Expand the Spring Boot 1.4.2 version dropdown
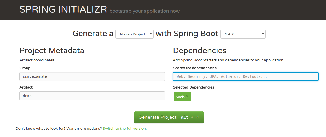Screen dimensions: 326x137 coord(243,34)
